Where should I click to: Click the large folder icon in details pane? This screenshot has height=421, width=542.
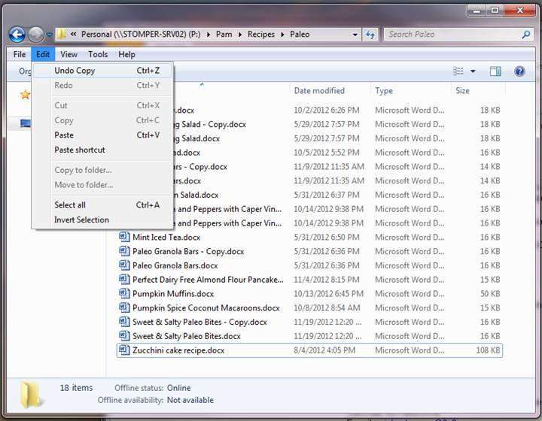(32, 394)
